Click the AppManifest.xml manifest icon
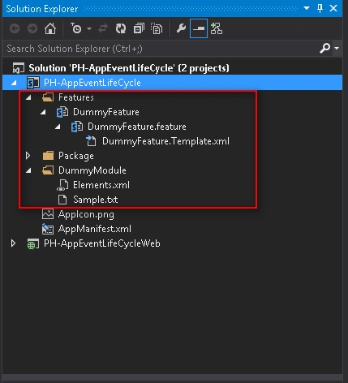Viewport: 348px width, 383px height. [48, 229]
